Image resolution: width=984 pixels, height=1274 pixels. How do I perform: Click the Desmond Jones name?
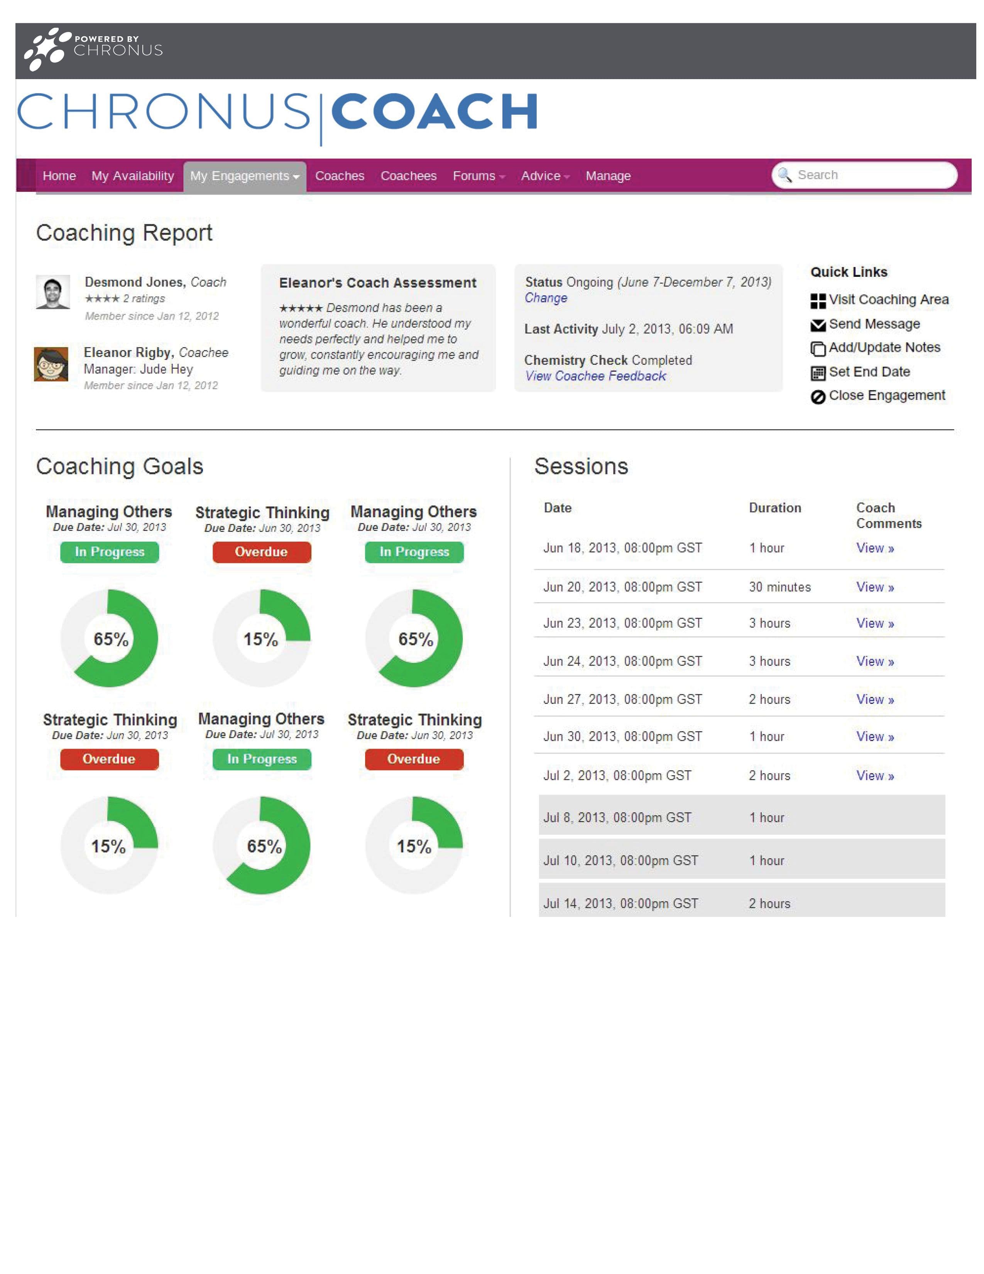tap(135, 282)
